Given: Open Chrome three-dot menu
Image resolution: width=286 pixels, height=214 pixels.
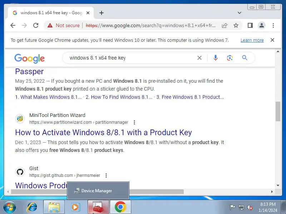Looking at the screenshot, I should point(273,25).
